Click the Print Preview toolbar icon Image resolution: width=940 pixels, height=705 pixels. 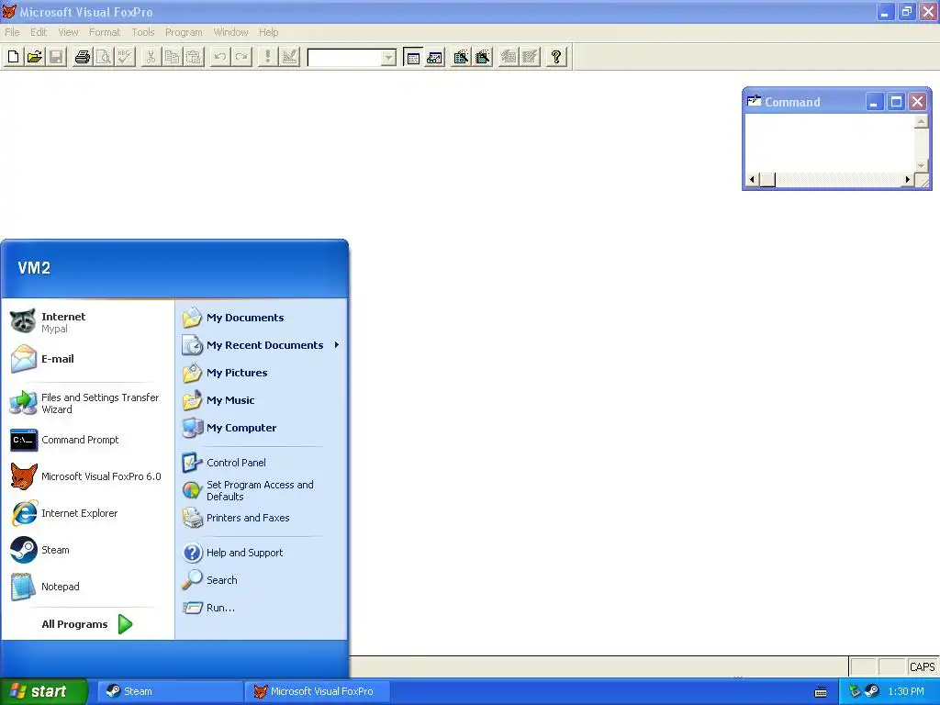104,57
